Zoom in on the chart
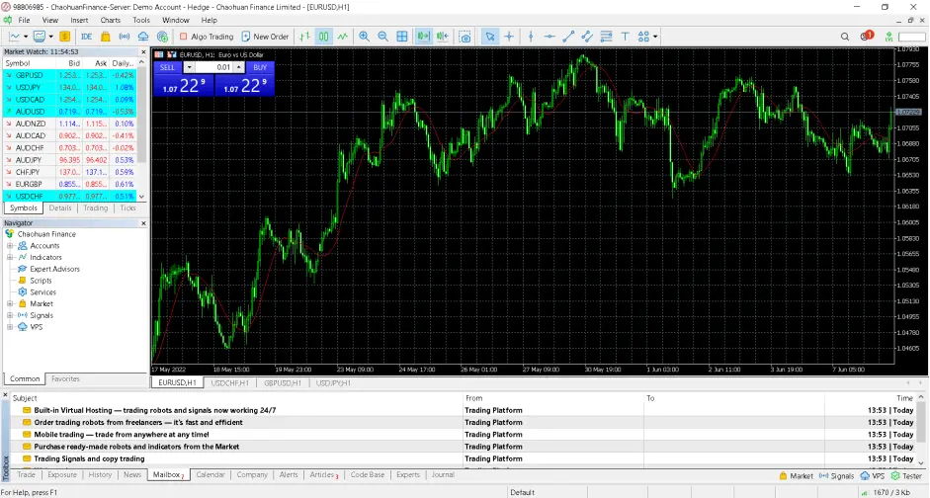Viewport: 930px width, 498px height. (x=364, y=37)
